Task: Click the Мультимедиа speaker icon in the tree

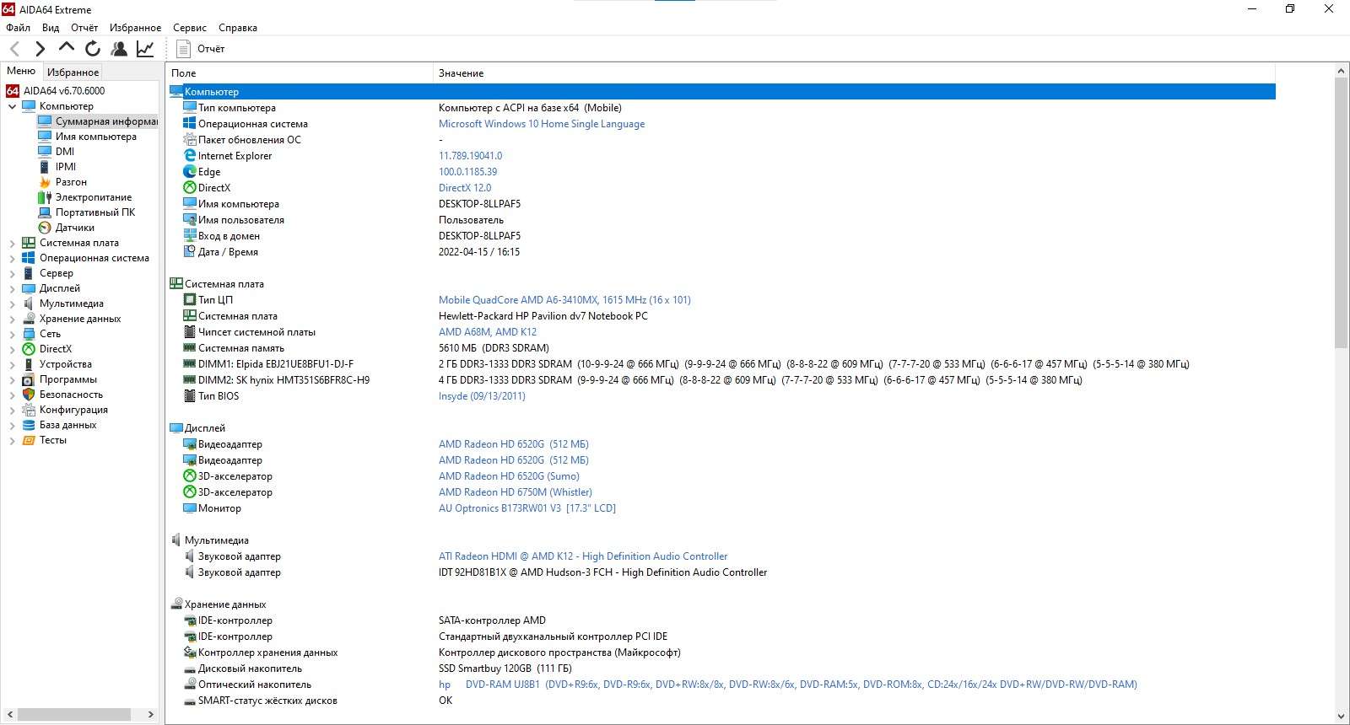Action: [29, 303]
